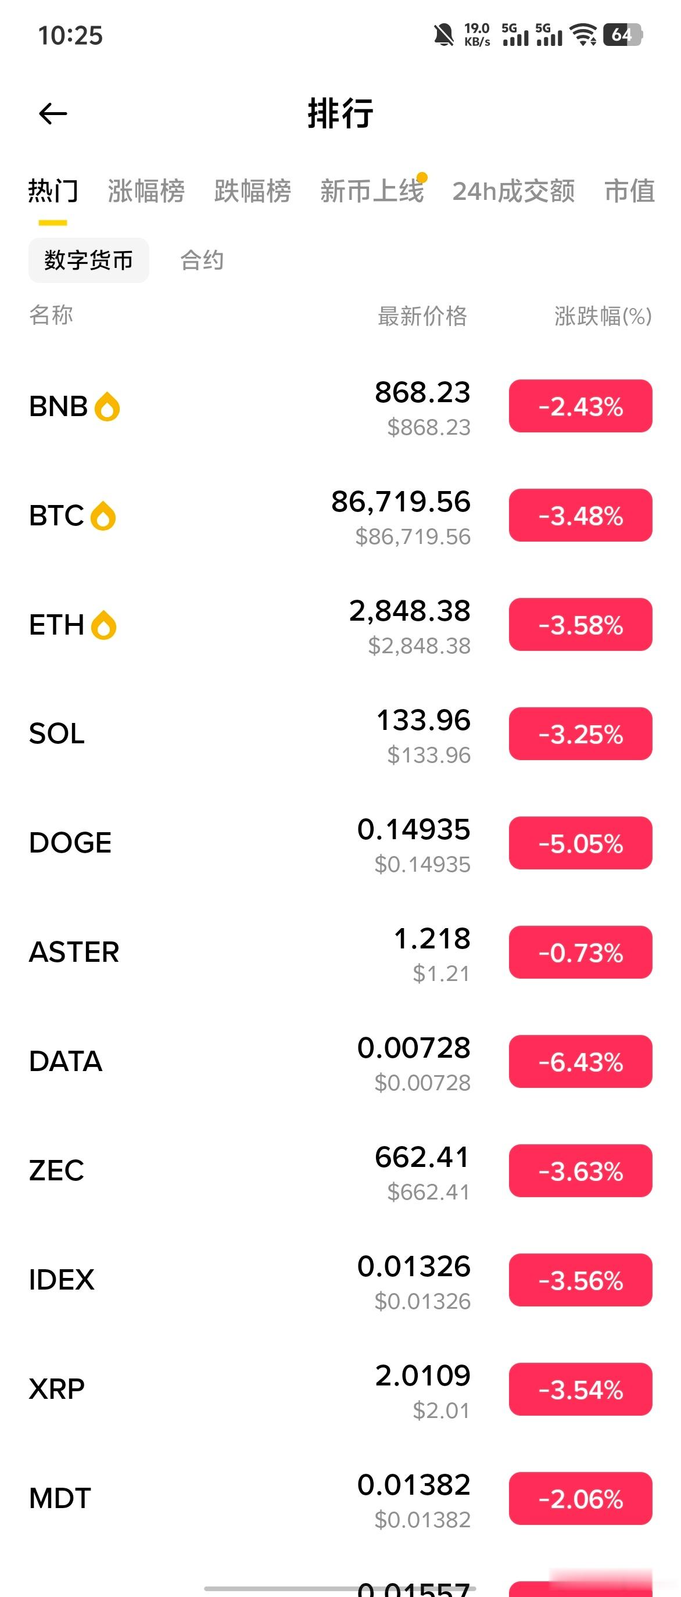Tap the flame icon beside ETH
This screenshot has width=681, height=1597.
point(103,625)
